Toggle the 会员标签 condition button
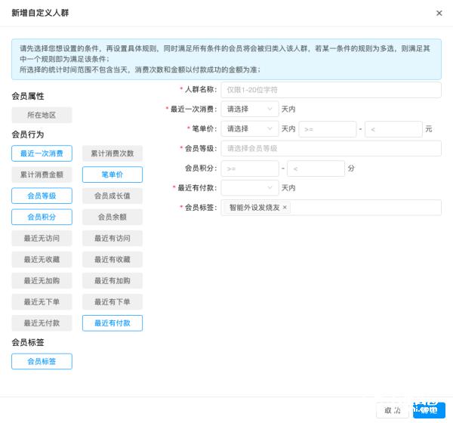Image resolution: width=453 pixels, height=423 pixels. pyautogui.click(x=42, y=362)
